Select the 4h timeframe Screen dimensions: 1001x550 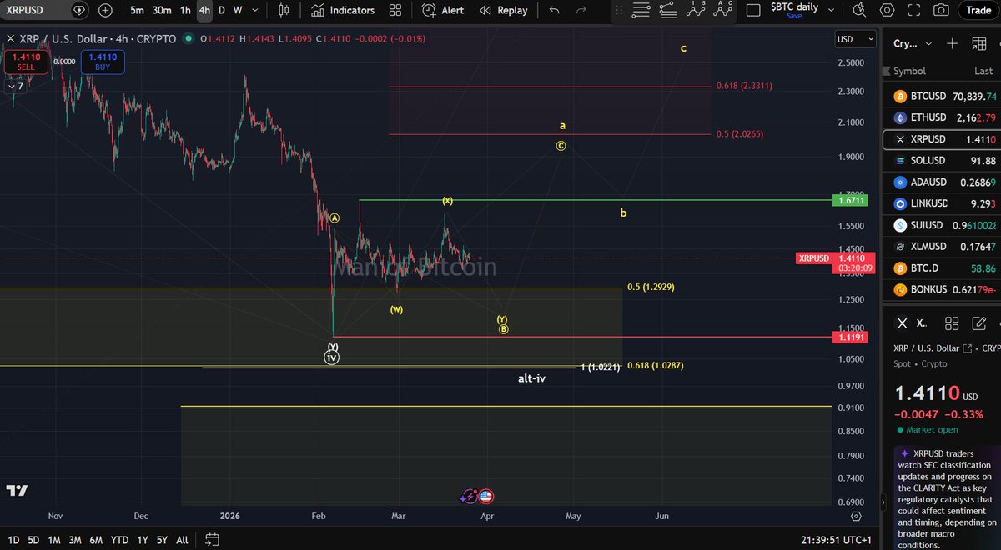(204, 11)
